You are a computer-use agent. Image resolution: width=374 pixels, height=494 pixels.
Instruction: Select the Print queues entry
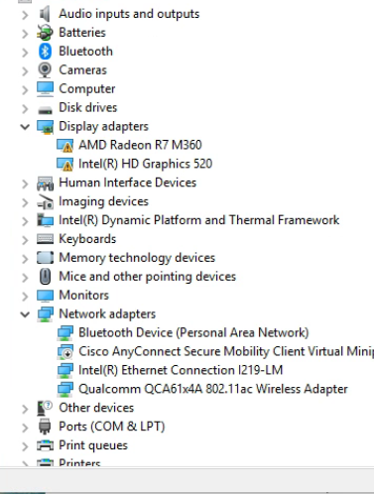93,445
